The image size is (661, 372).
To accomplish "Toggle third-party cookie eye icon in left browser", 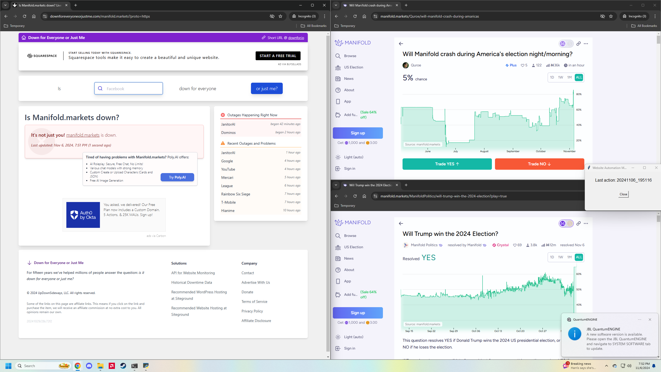I will (x=272, y=16).
